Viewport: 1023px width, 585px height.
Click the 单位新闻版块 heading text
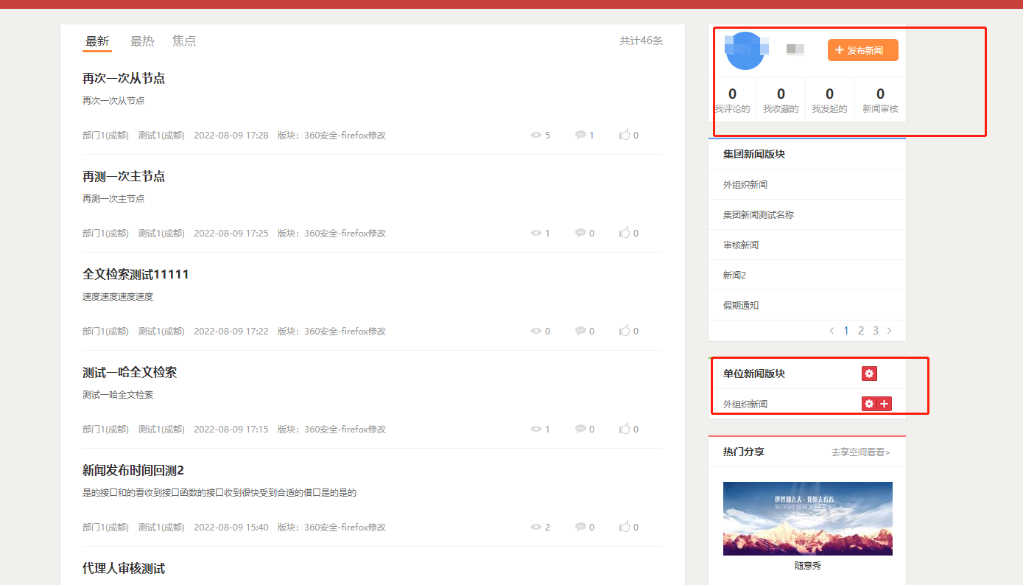tap(754, 374)
